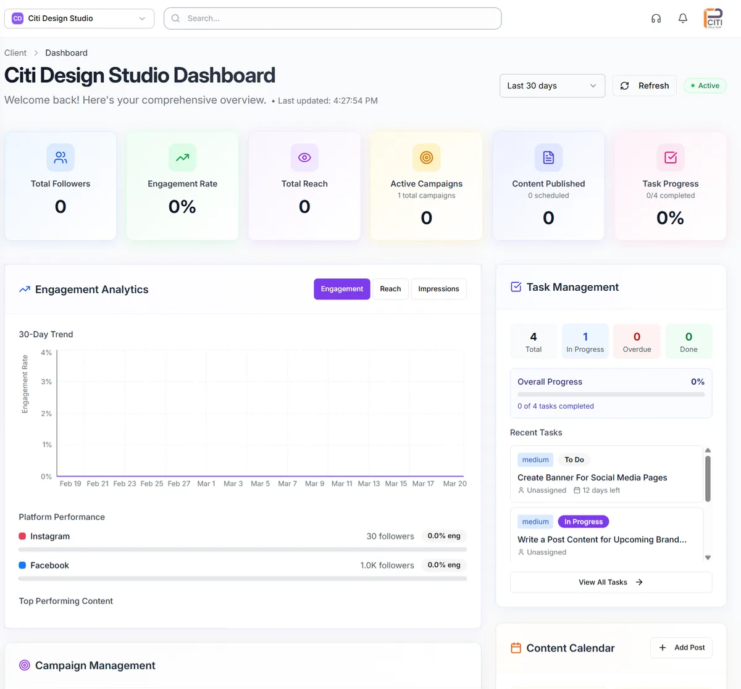The height and width of the screenshot is (689, 741).
Task: Click the Recent Tasks scroll down arrow
Action: pyautogui.click(x=708, y=557)
